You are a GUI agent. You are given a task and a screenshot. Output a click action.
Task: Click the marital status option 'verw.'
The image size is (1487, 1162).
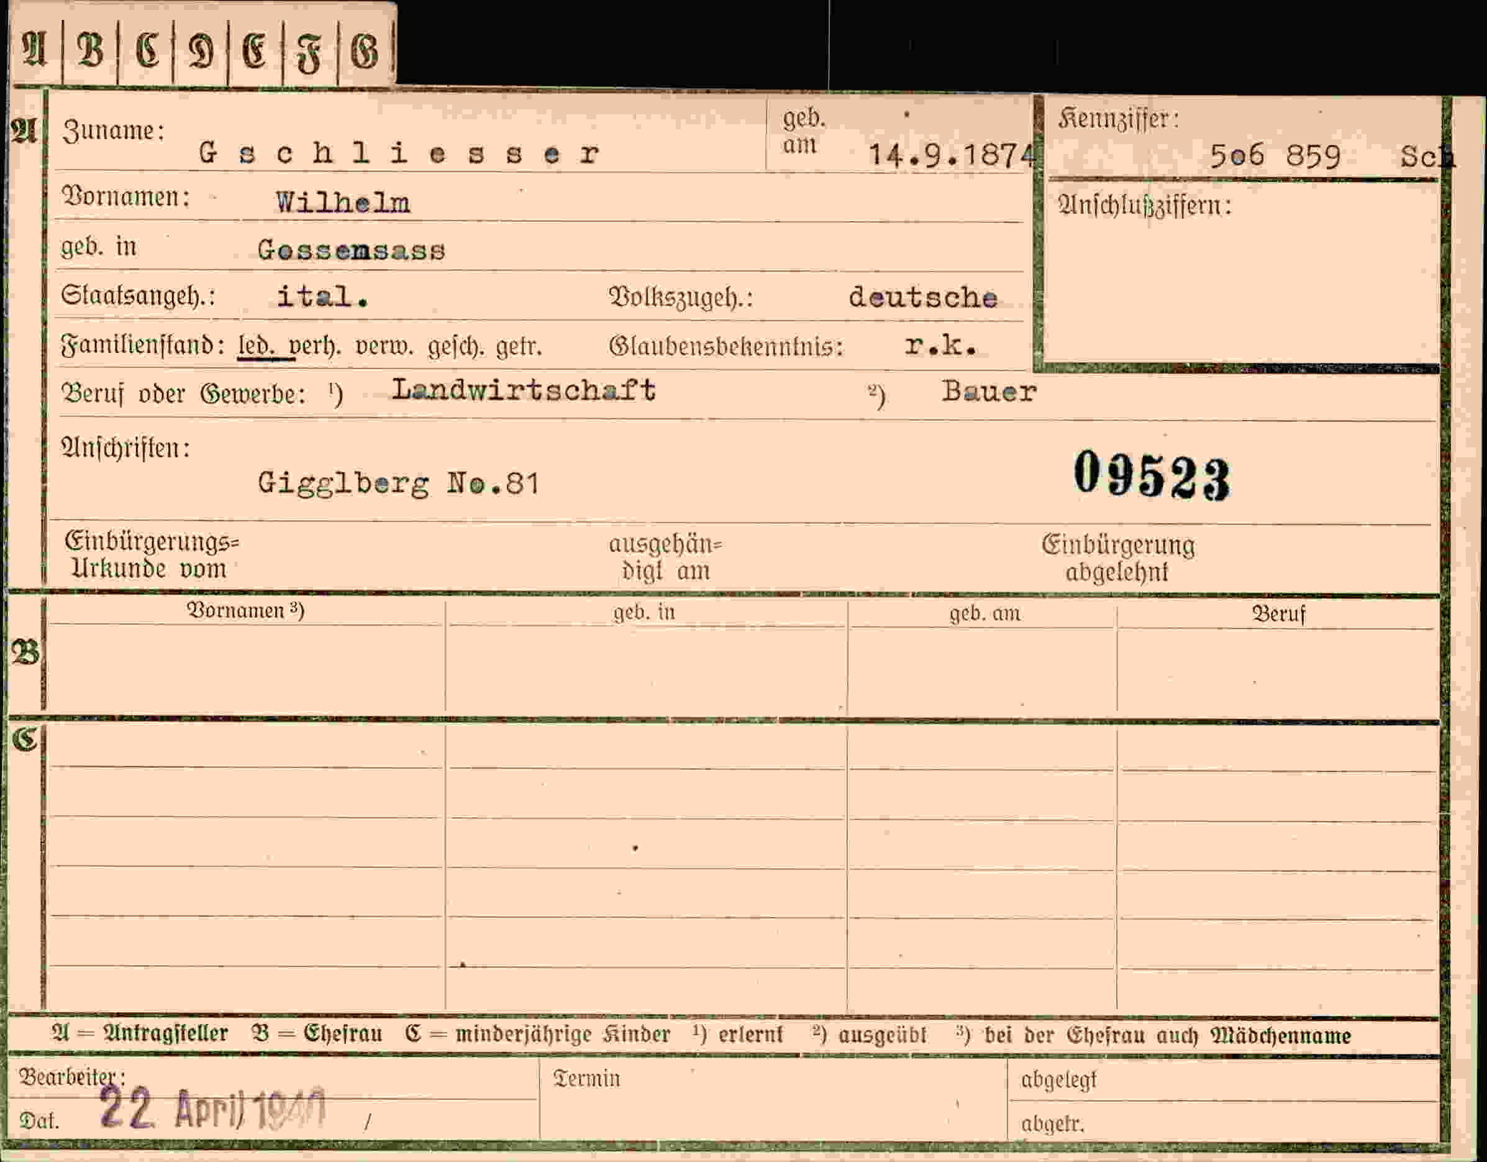pos(384,347)
